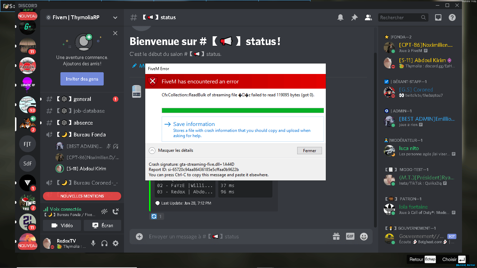This screenshot has width=477, height=268.
Task: Expand Fivem | ThymoliaRP server dropdown
Action: pyautogui.click(x=115, y=17)
